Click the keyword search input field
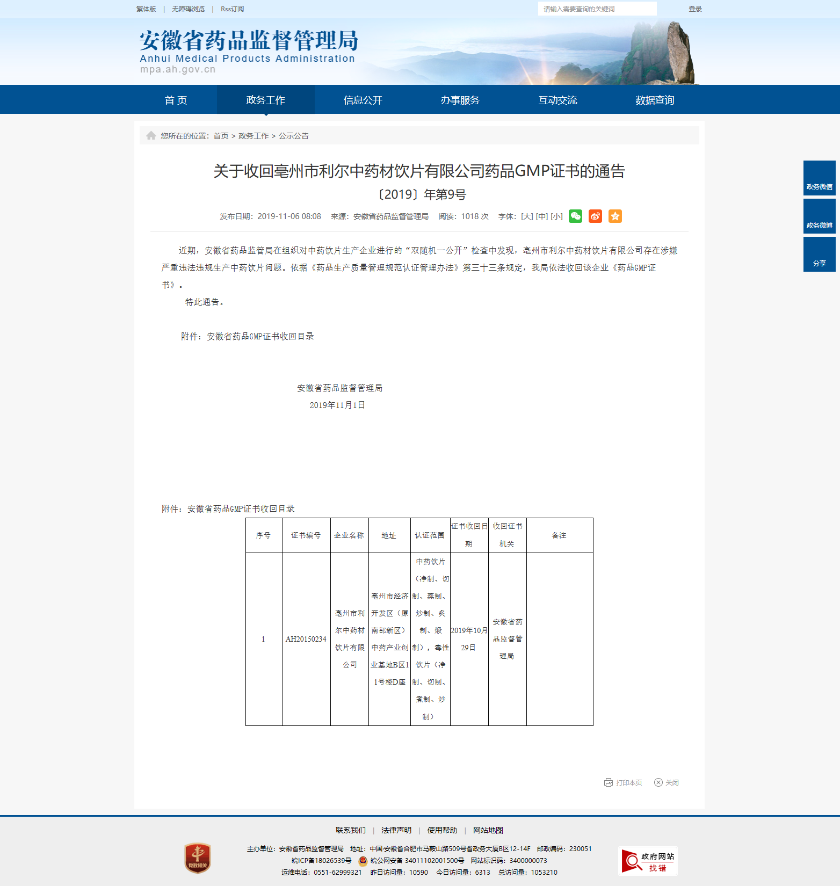This screenshot has width=840, height=886. [x=597, y=9]
